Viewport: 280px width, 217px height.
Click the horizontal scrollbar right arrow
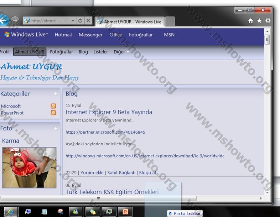[x=261, y=198]
